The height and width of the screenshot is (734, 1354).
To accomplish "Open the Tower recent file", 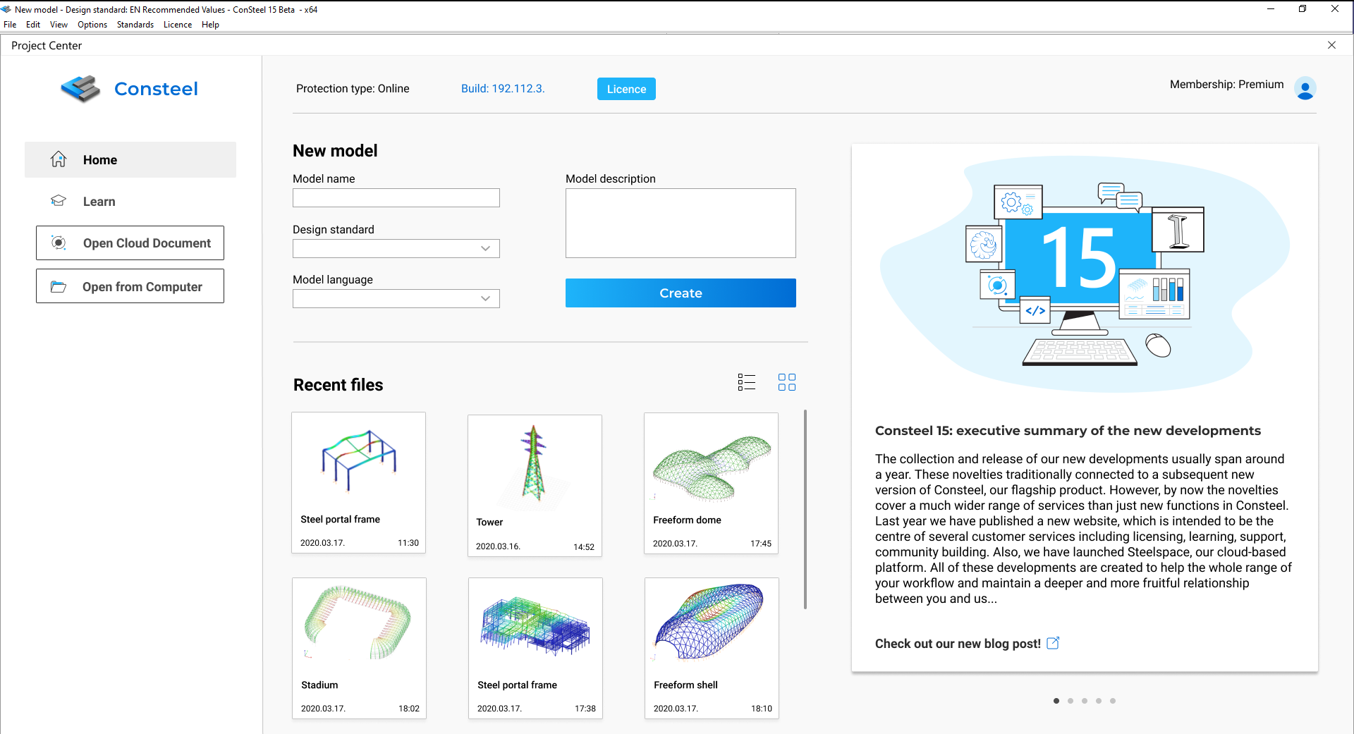I will [x=535, y=485].
